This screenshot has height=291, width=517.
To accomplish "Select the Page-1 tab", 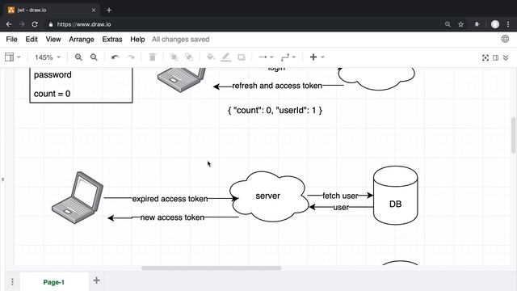I will (x=54, y=282).
